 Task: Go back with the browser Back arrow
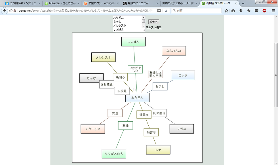coord(5,11)
